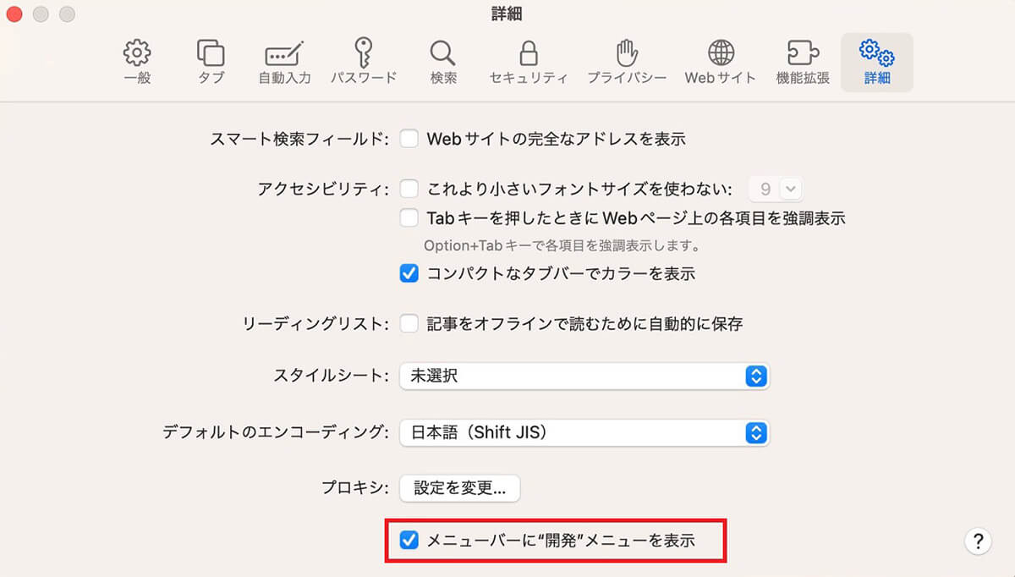The height and width of the screenshot is (577, 1015).
Task: Click the help question mark button
Action: pyautogui.click(x=977, y=541)
